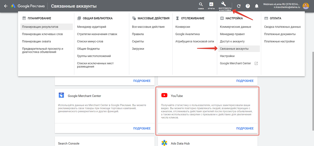Click Подробнее on the YouTube card
This screenshot has width=314, height=146.
coord(245,128)
